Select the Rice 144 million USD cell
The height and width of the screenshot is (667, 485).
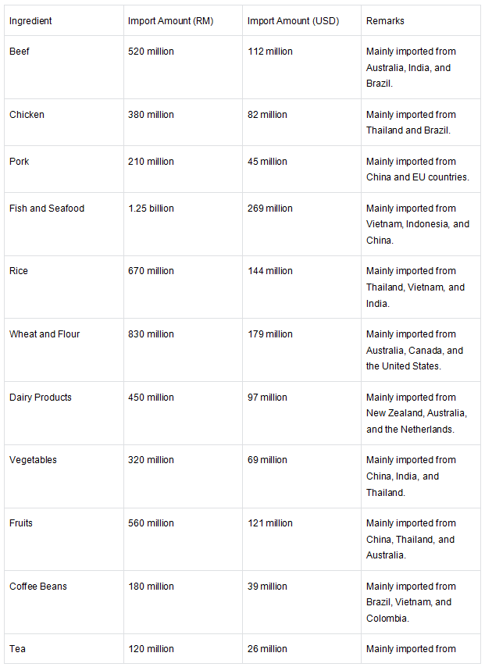coord(301,287)
